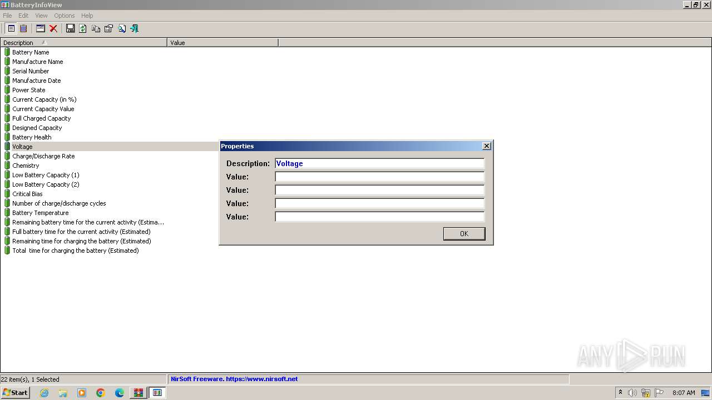
Task: Click OK in the Properties dialog
Action: click(x=464, y=234)
